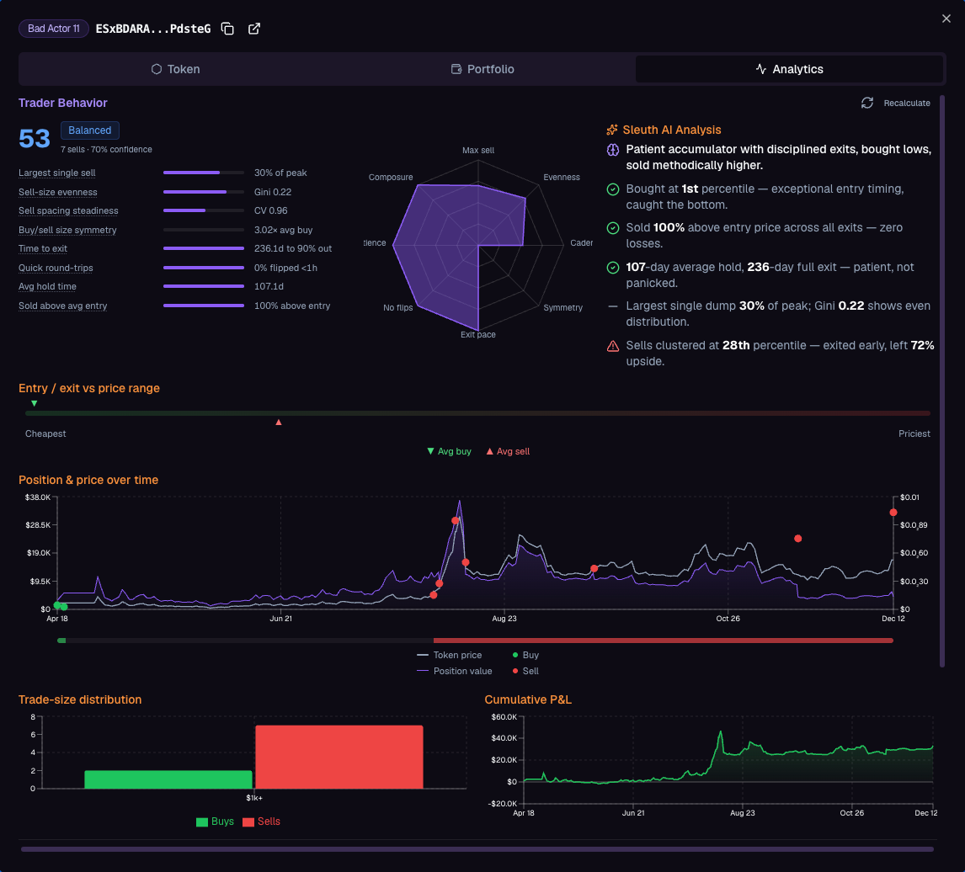The width and height of the screenshot is (965, 872).
Task: Click the Avg sell legend entry
Action: [x=508, y=451]
